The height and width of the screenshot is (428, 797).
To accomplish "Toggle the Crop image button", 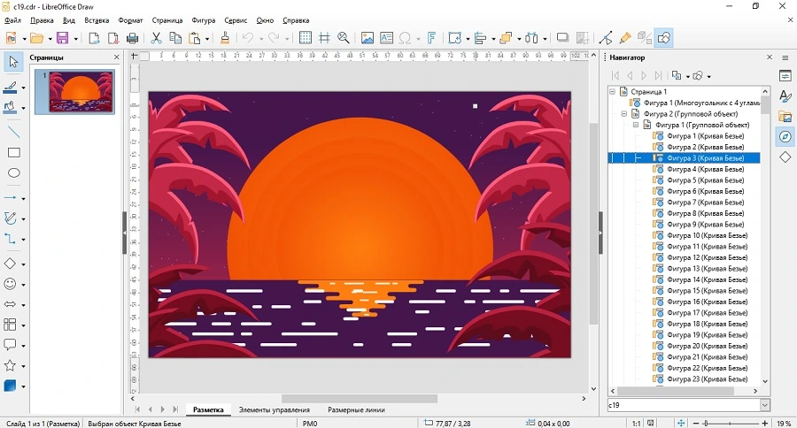I will click(583, 38).
